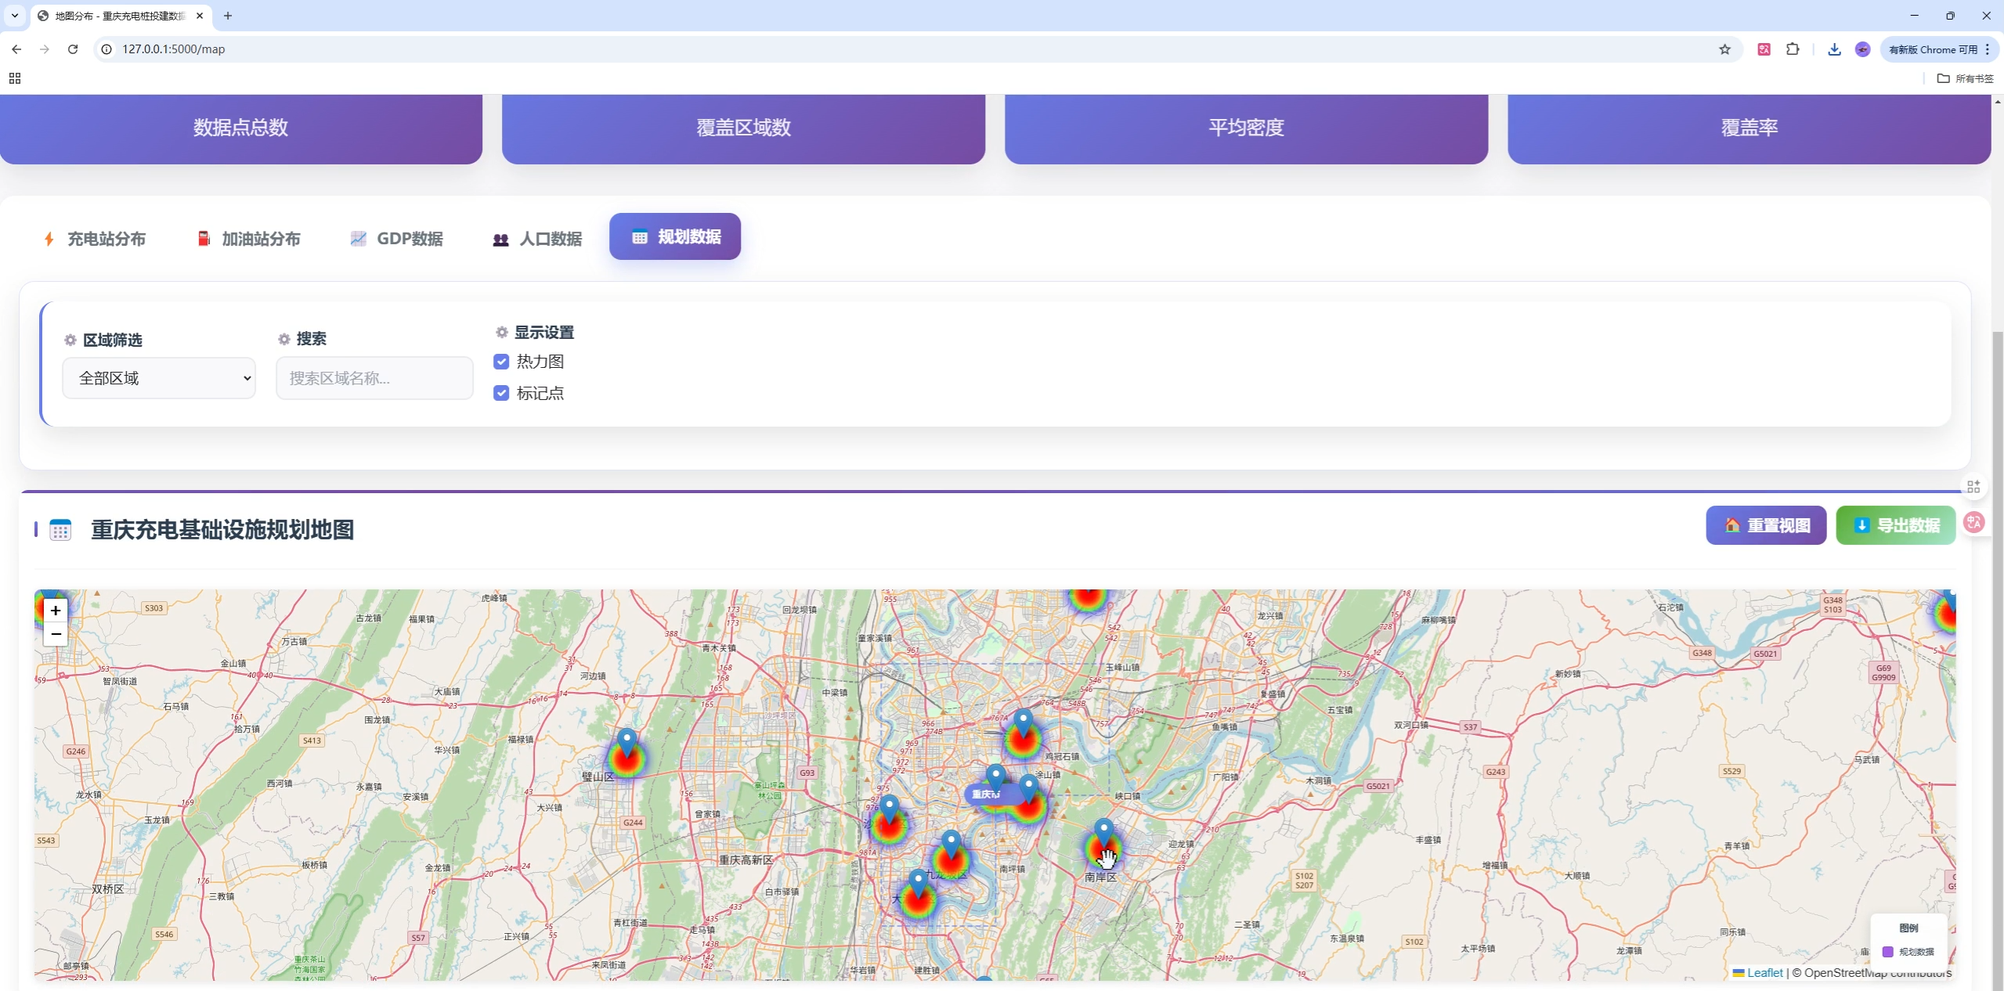Image resolution: width=2004 pixels, height=991 pixels.
Task: View site information icon
Action: 107,49
